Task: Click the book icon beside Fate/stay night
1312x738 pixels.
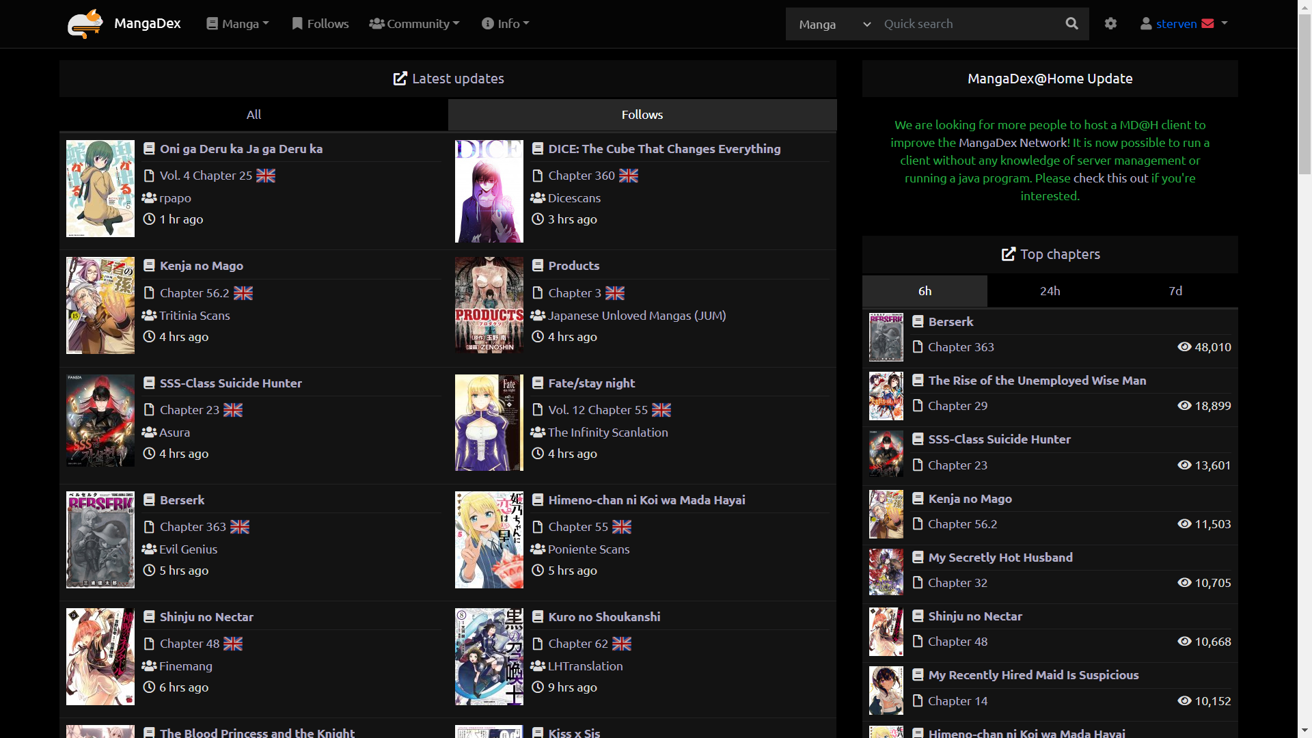Action: 538,383
